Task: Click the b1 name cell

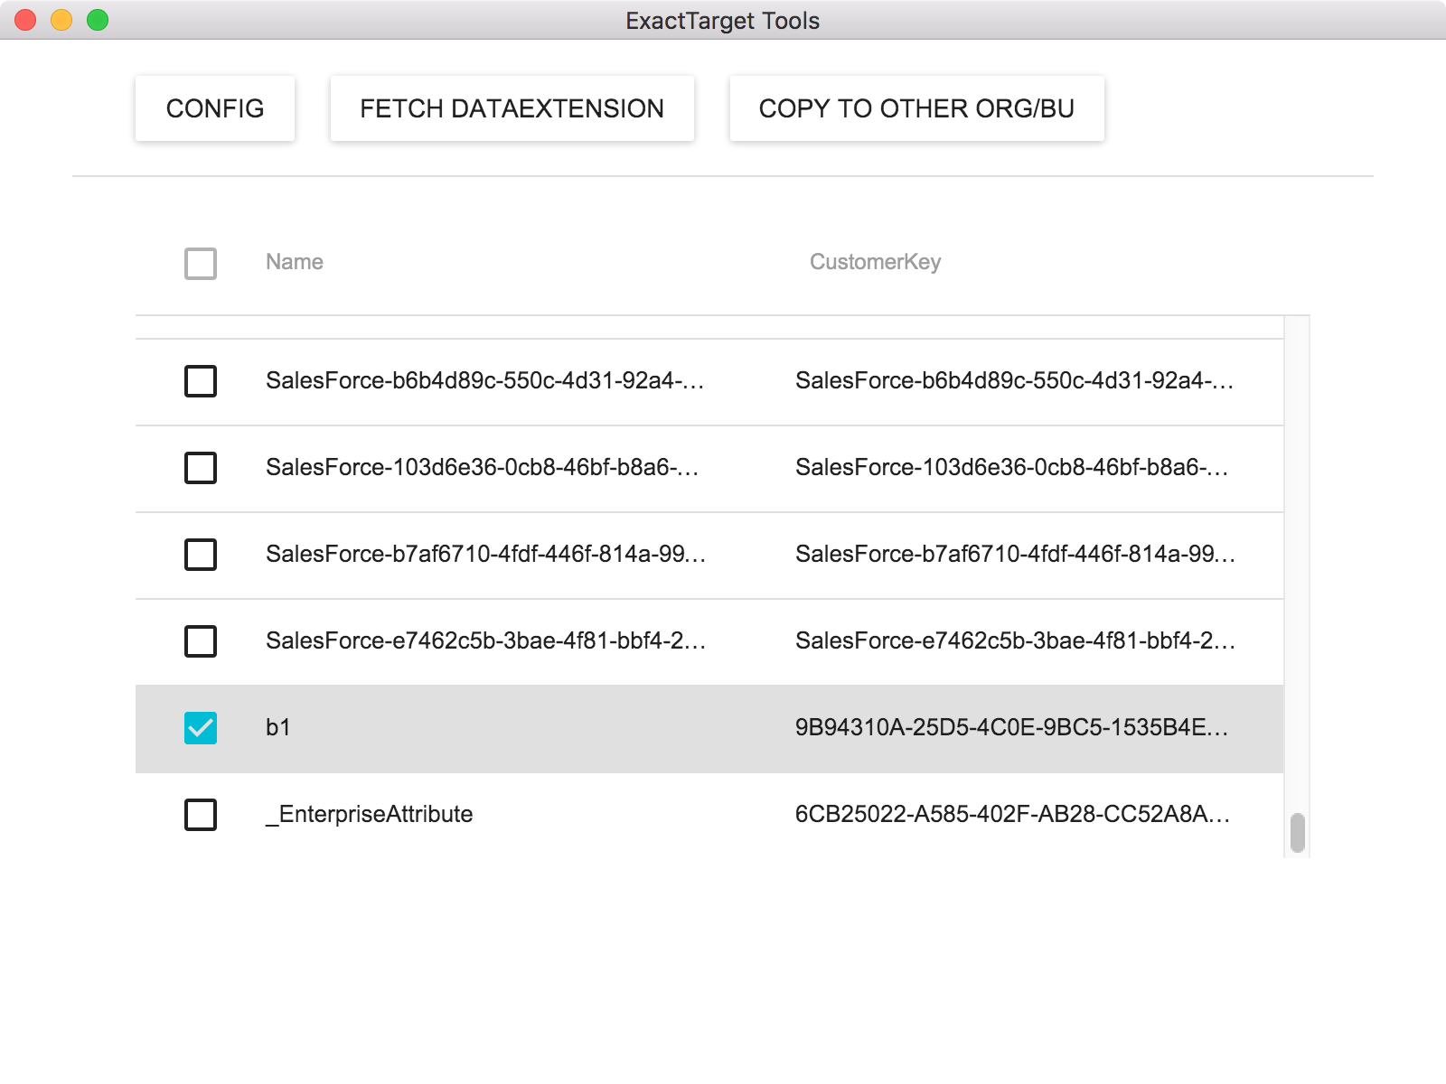Action: click(x=278, y=728)
